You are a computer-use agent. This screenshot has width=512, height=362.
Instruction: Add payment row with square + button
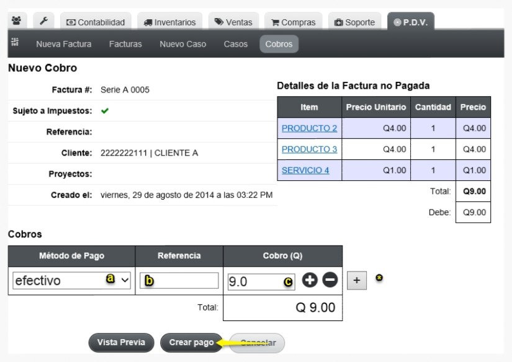tap(357, 280)
